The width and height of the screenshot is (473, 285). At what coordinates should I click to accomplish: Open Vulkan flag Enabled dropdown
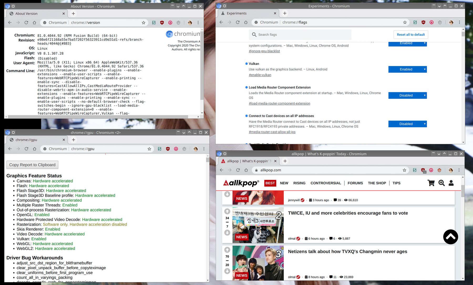tap(408, 69)
